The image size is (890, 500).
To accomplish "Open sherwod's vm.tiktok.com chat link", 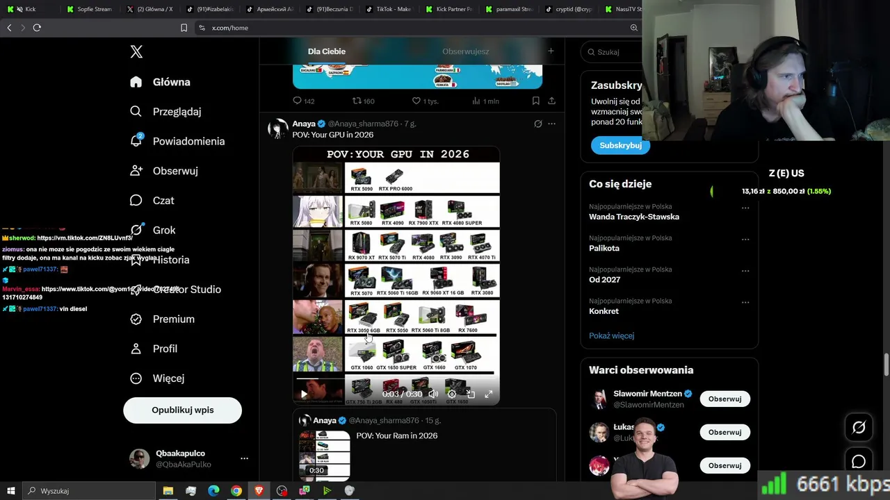I will click(x=85, y=238).
